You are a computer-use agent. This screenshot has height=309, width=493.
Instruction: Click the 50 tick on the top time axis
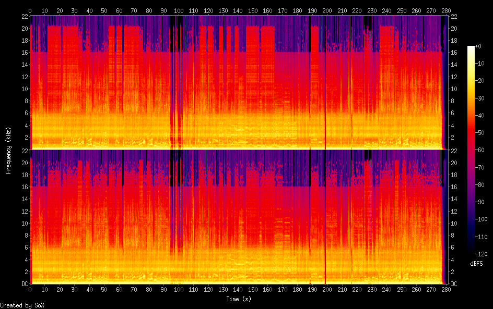tap(104, 10)
